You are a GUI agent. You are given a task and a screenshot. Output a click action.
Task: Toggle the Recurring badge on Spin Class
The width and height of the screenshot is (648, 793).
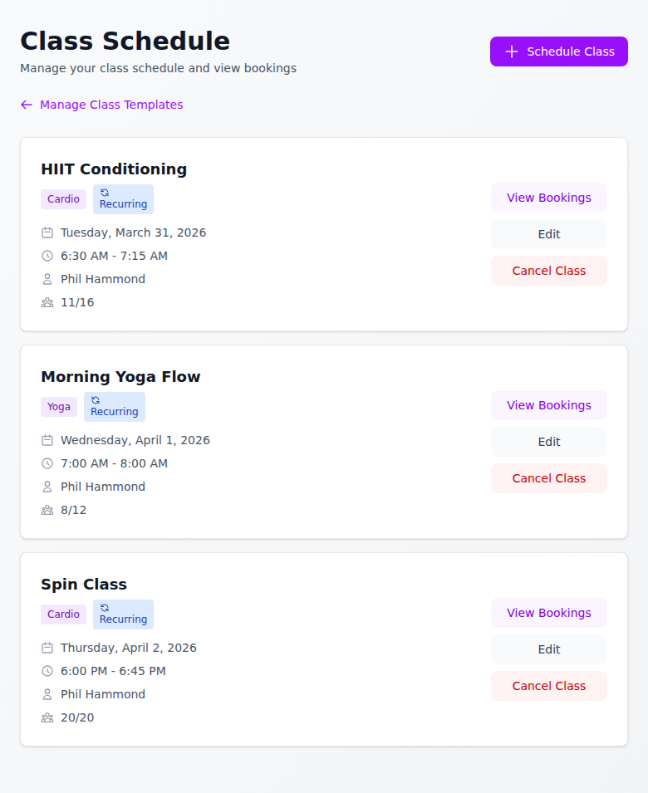(122, 614)
